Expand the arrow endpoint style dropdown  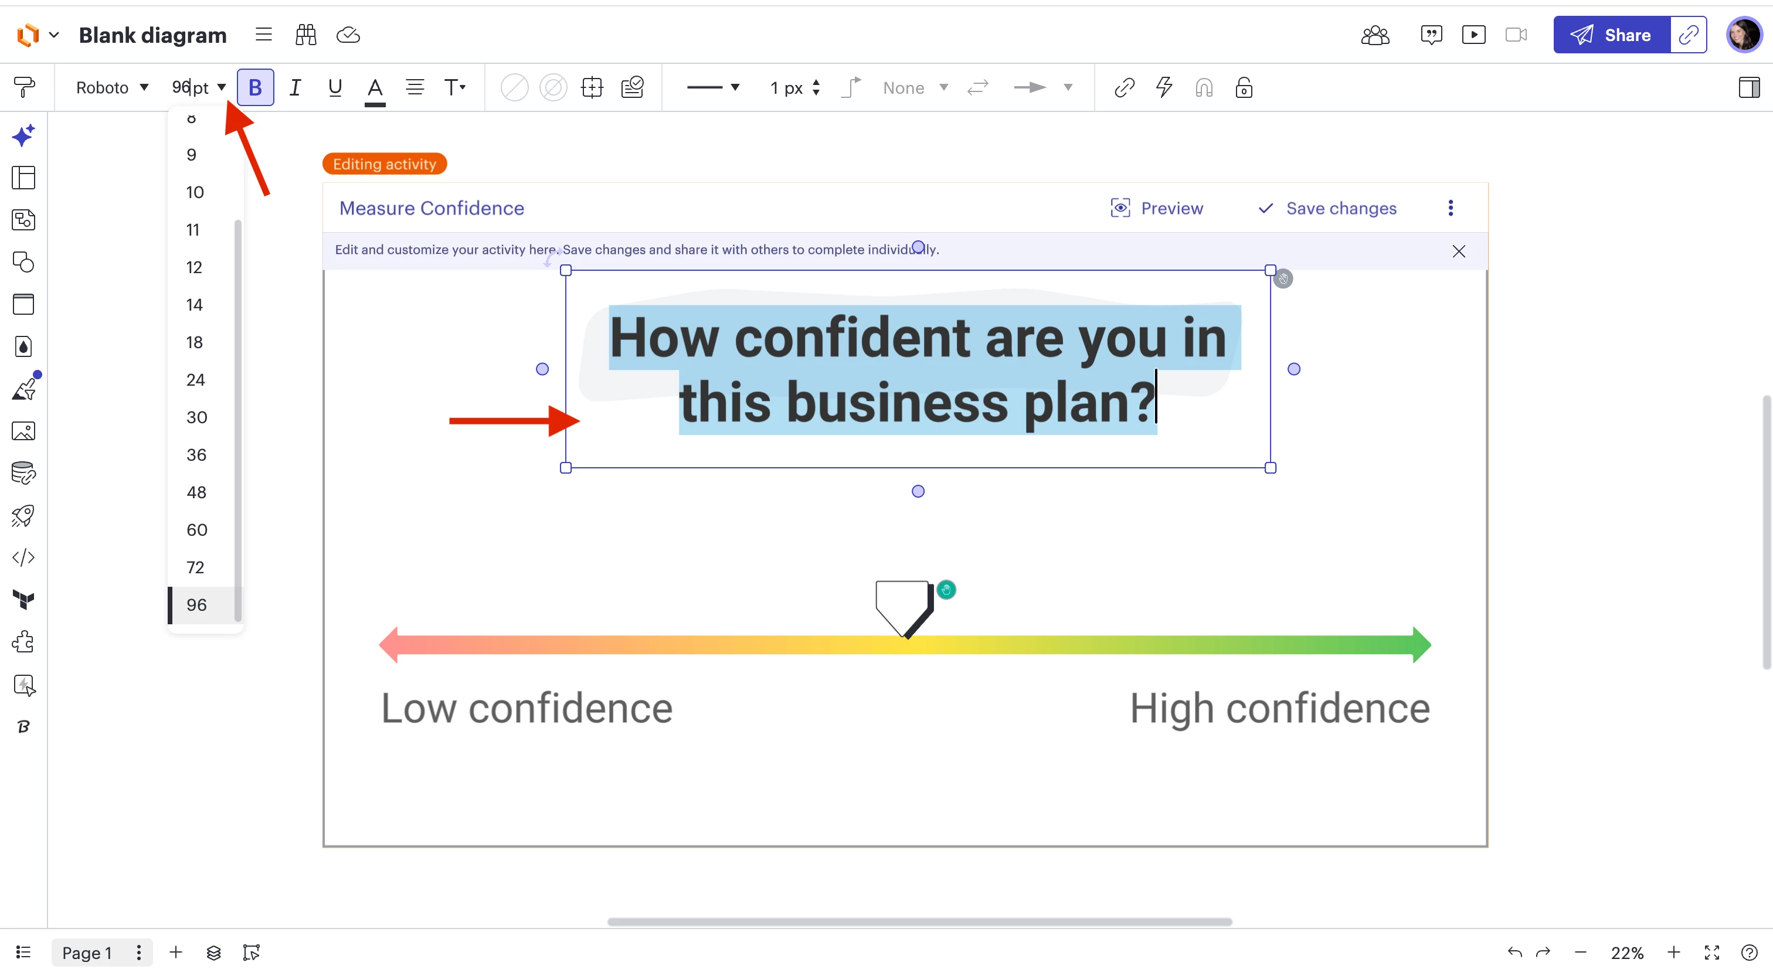coord(1068,87)
